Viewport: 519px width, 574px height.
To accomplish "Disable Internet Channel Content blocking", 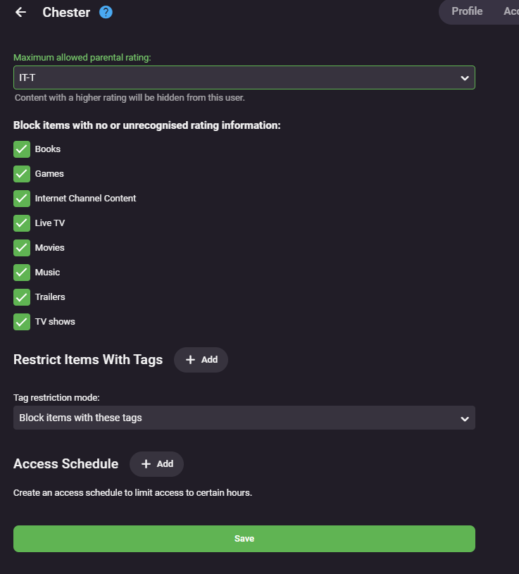I will click(22, 199).
